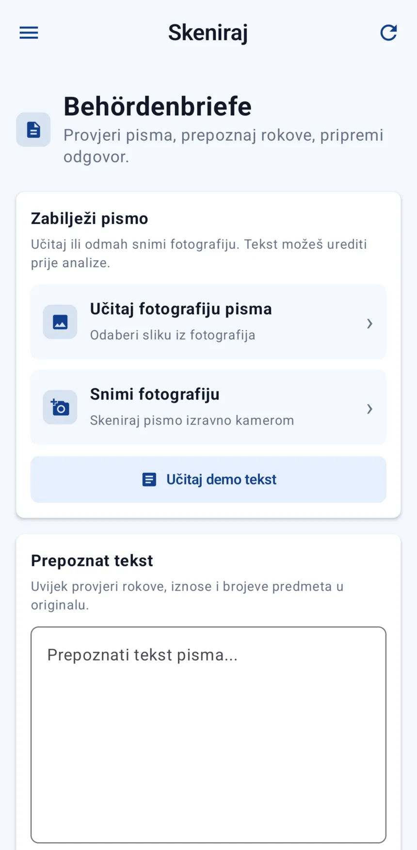
Task: Tap the Behördenbriefe document icon
Action: click(x=33, y=129)
